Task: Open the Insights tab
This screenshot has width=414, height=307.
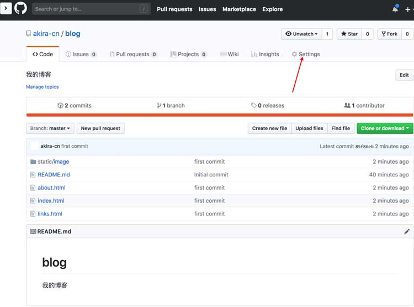Action: click(265, 54)
